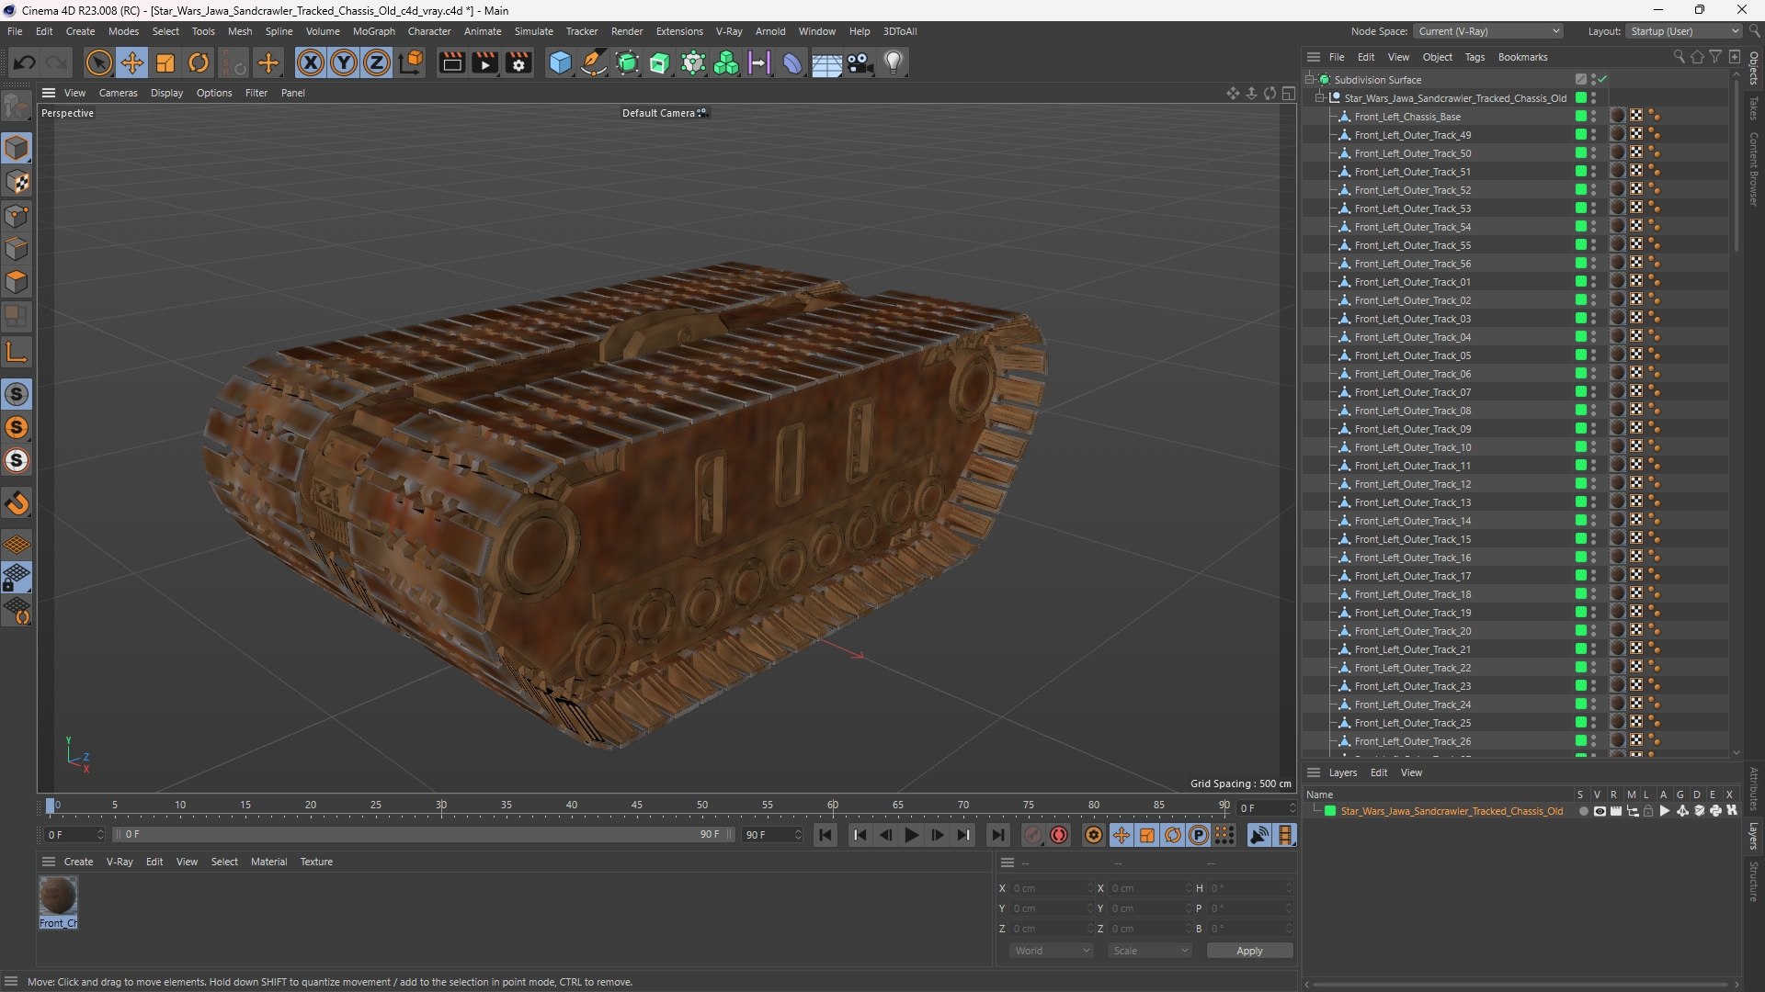
Task: Open the Layout Startup dropdown
Action: [x=1684, y=31]
